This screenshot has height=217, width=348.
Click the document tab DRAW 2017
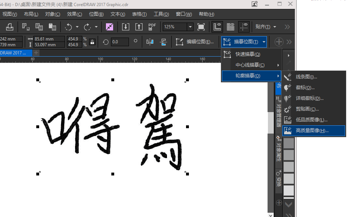pos(16,53)
